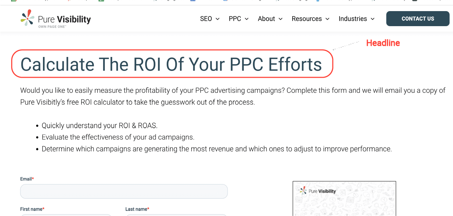Click the Quickly understand your ROI bullet
The width and height of the screenshot is (453, 216).
pos(99,126)
